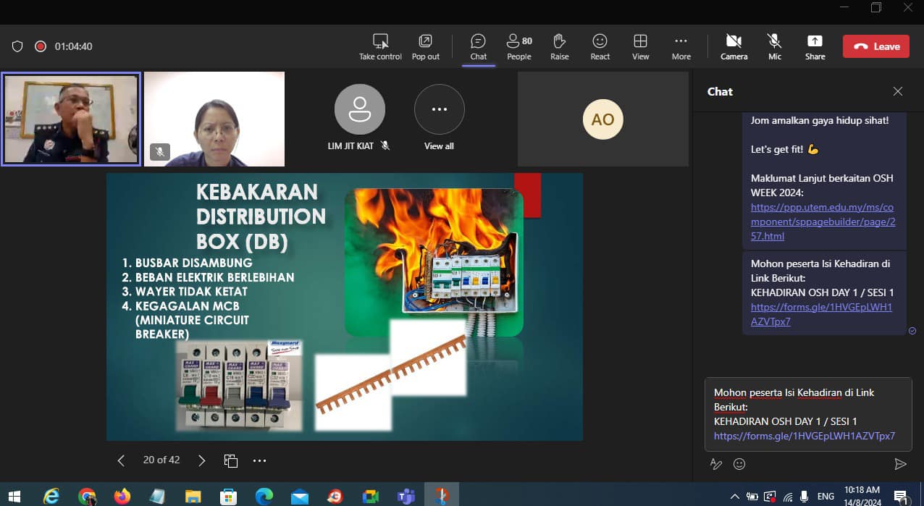Screen dimensions: 924x506
Task: Send the chat message
Action: [900, 464]
